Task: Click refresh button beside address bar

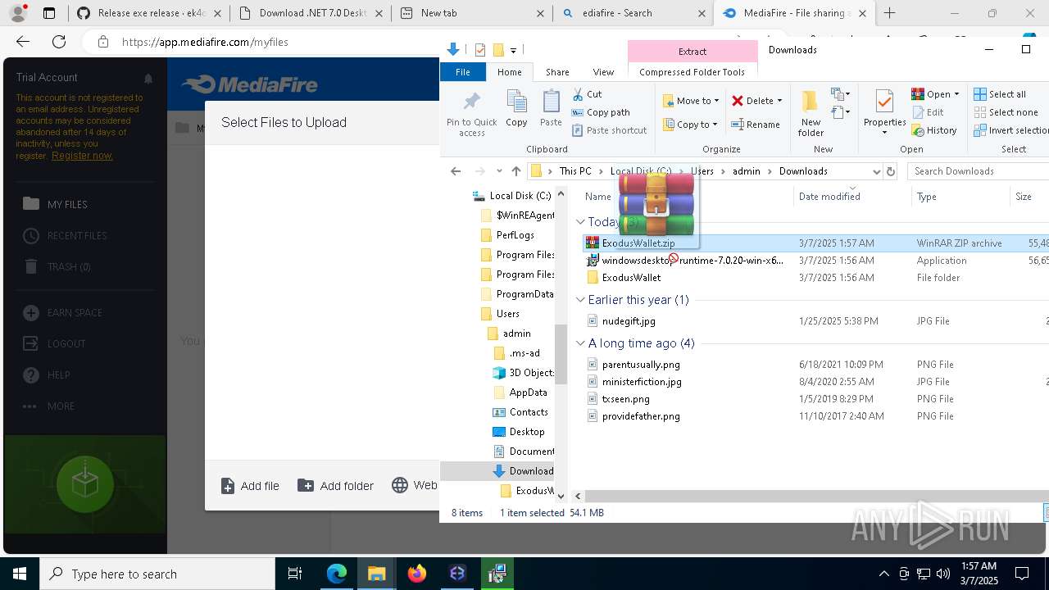Action: 891,171
